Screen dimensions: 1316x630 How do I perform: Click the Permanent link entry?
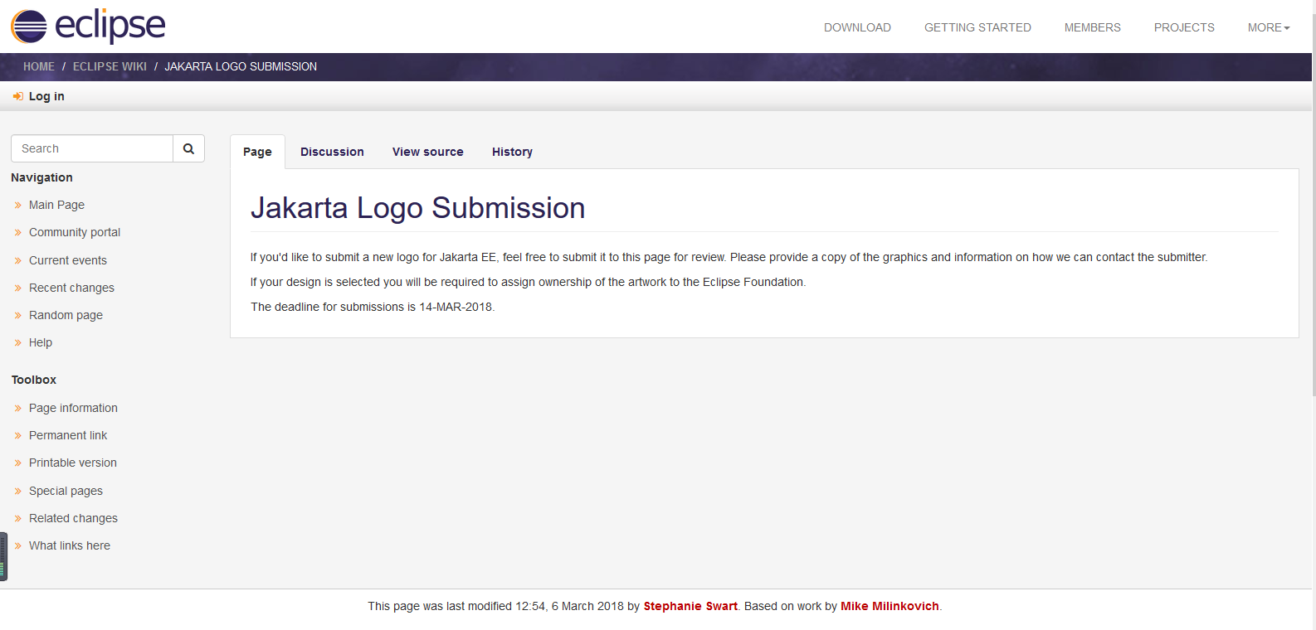point(68,435)
